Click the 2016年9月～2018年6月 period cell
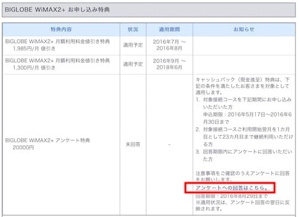299x217 pixels. tap(169, 64)
